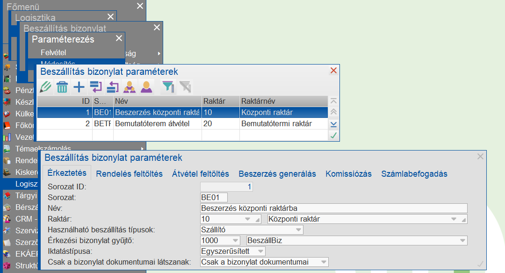Click inside the Sorozat input field

(x=213, y=197)
